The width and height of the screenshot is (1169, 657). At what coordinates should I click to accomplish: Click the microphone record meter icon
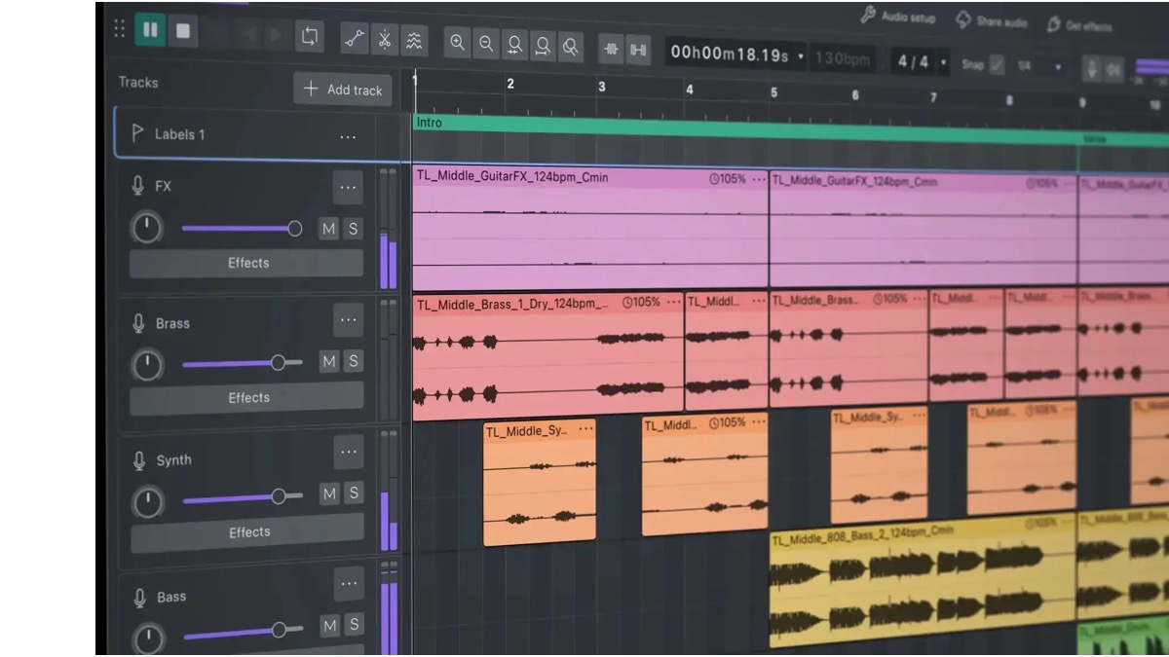pyautogui.click(x=1093, y=69)
